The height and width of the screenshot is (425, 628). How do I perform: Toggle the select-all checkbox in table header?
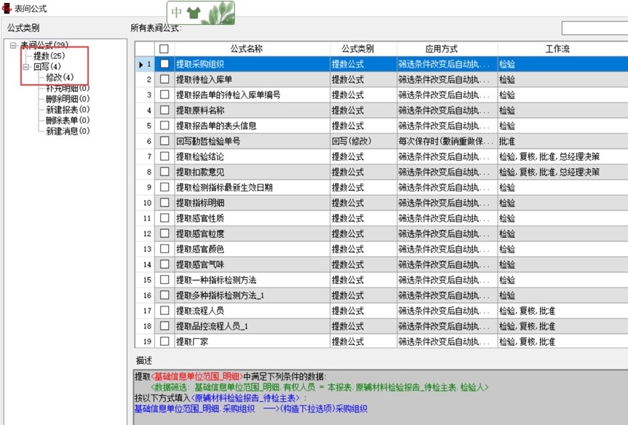(164, 49)
